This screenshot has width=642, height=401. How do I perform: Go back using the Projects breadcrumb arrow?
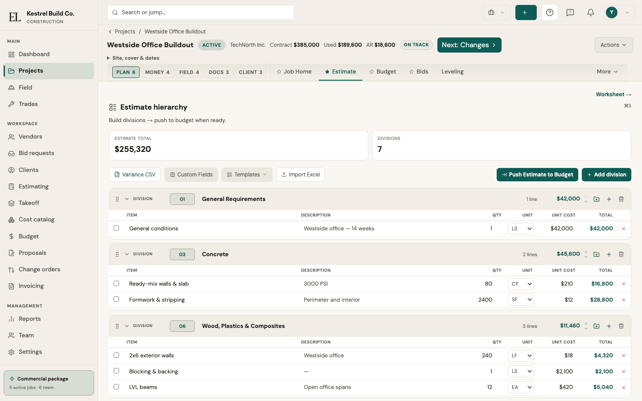pyautogui.click(x=110, y=32)
